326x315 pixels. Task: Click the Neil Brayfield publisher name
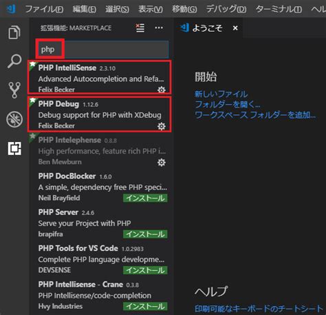pyautogui.click(x=59, y=198)
